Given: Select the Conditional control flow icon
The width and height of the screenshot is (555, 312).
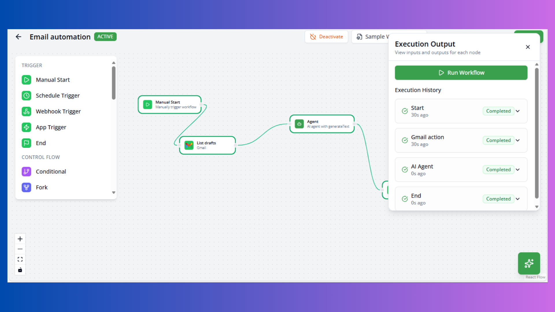Looking at the screenshot, I should (26, 171).
